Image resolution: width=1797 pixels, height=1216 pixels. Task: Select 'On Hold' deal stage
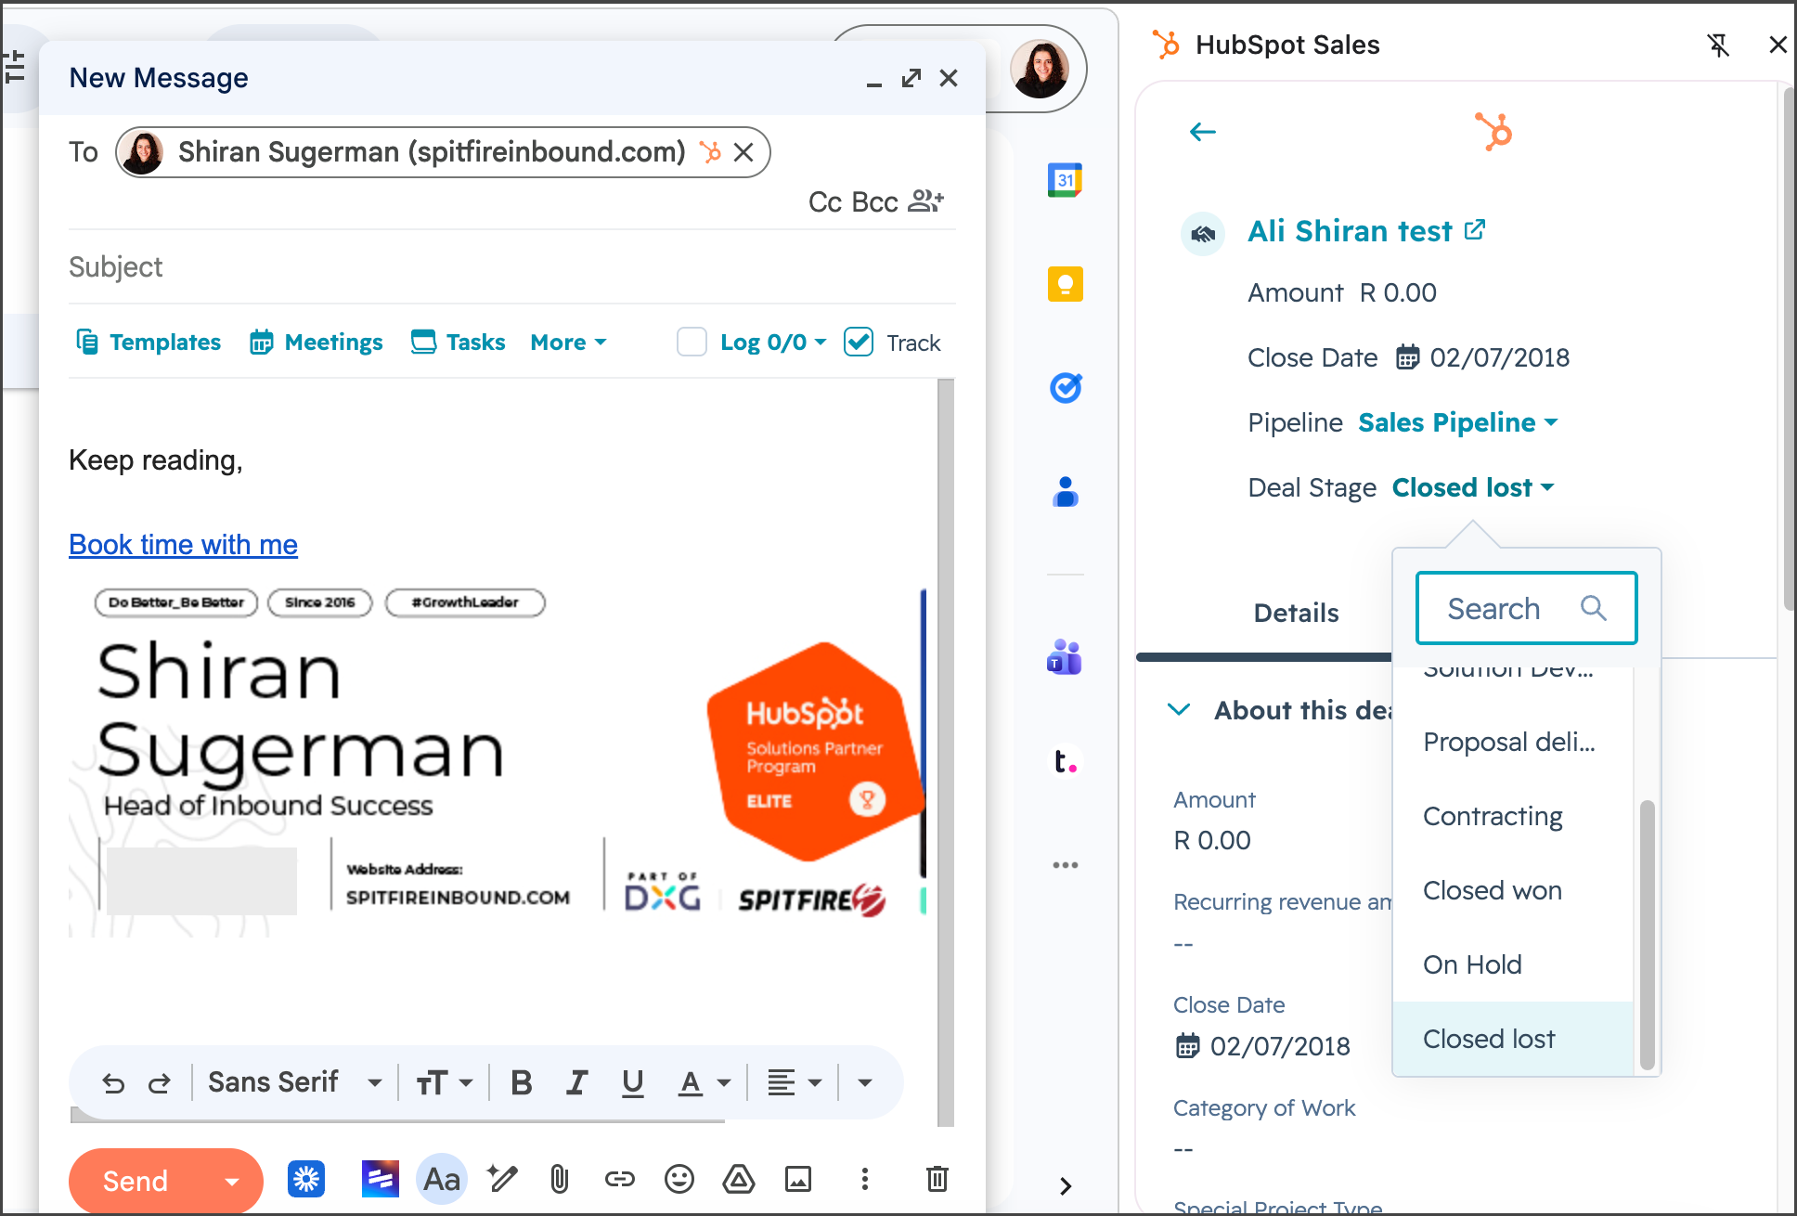click(x=1512, y=964)
